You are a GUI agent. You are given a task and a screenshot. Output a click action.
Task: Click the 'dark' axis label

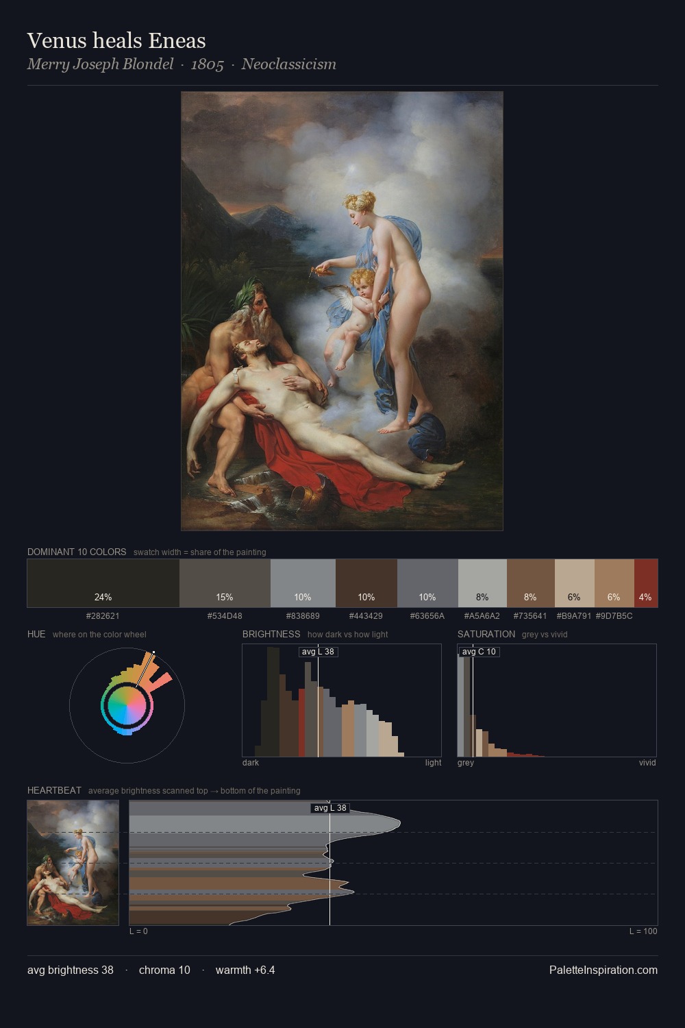coord(251,763)
